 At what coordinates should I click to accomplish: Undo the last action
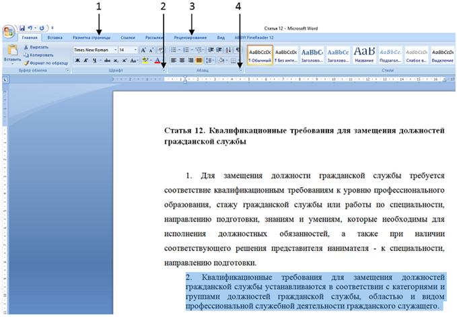(x=30, y=28)
